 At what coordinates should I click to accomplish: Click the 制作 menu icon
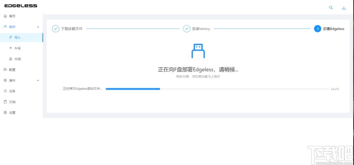[6, 27]
